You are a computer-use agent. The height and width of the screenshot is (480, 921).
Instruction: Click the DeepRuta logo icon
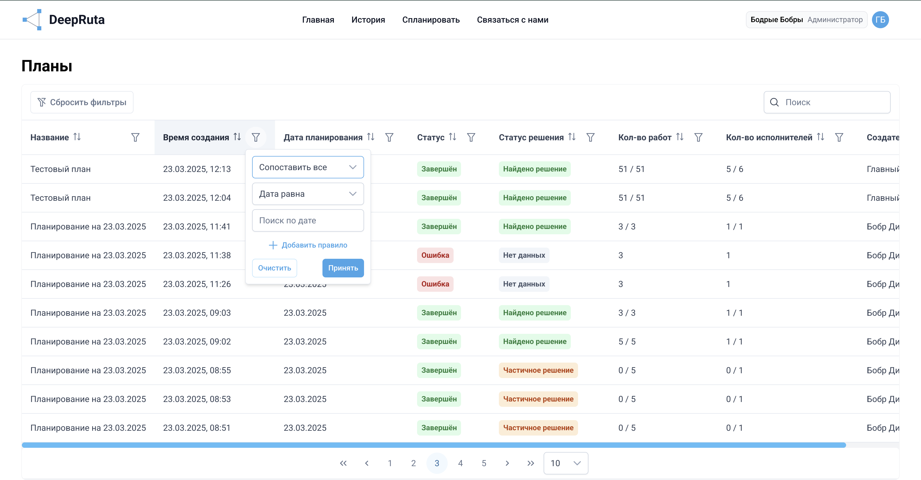pyautogui.click(x=33, y=20)
